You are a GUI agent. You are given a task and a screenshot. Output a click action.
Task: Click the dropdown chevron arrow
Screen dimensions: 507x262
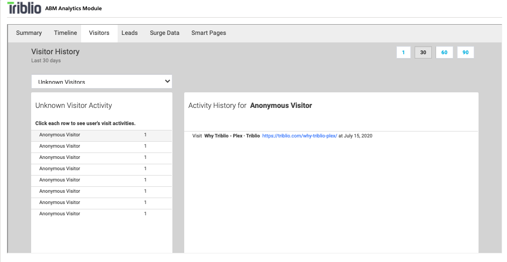tap(167, 81)
